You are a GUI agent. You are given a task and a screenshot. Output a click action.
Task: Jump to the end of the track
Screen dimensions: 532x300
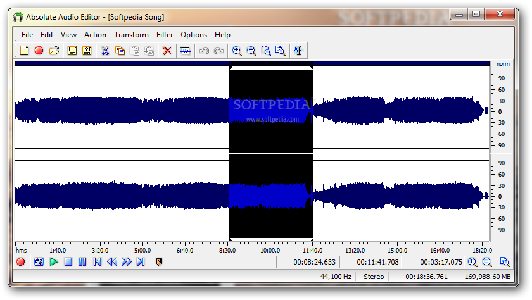click(x=141, y=261)
